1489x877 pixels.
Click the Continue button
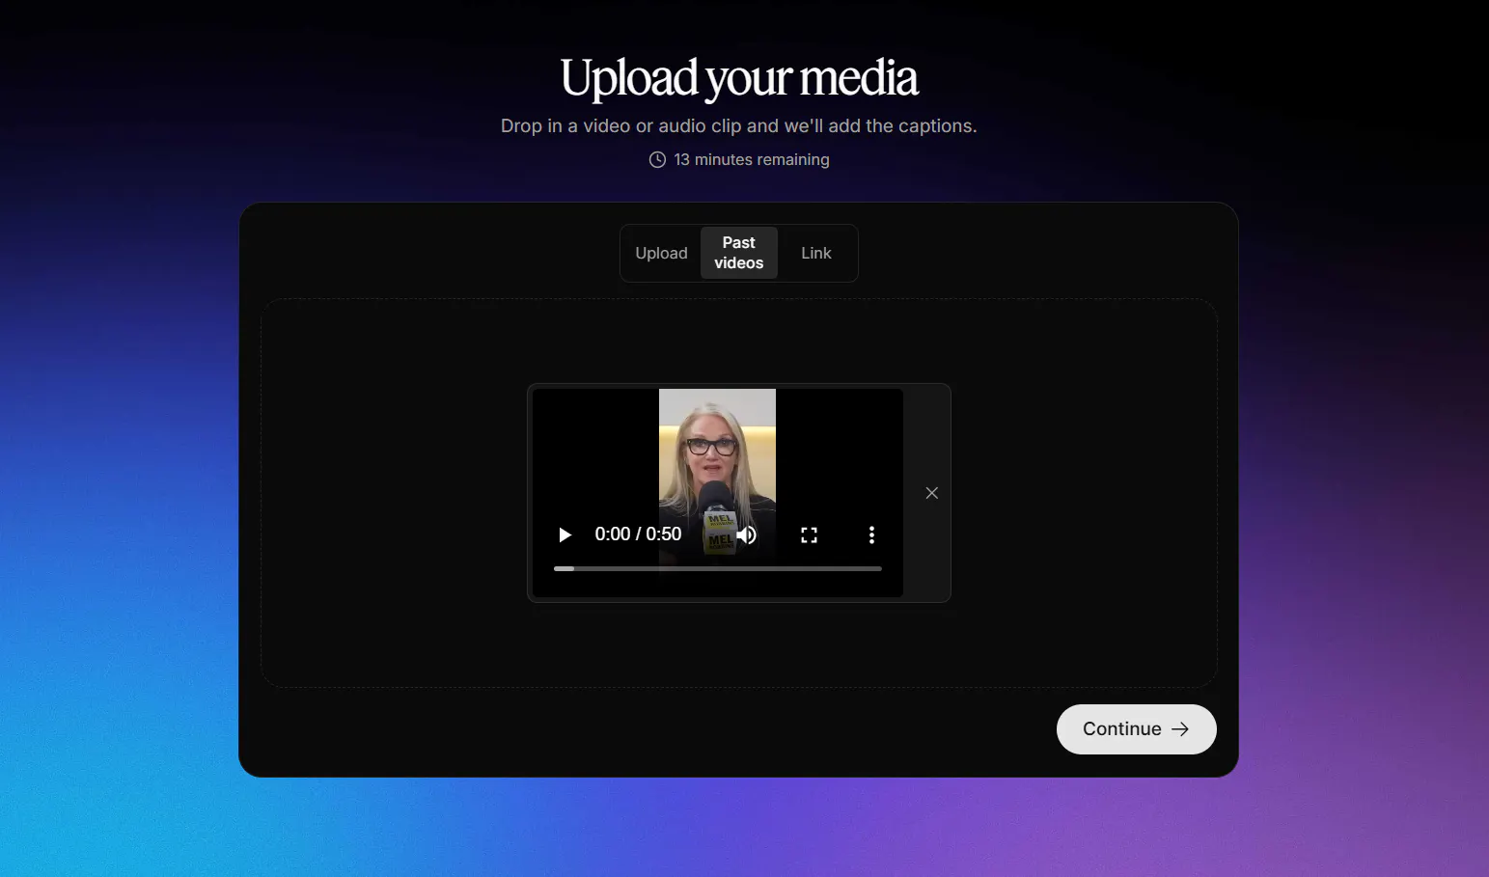click(1136, 729)
